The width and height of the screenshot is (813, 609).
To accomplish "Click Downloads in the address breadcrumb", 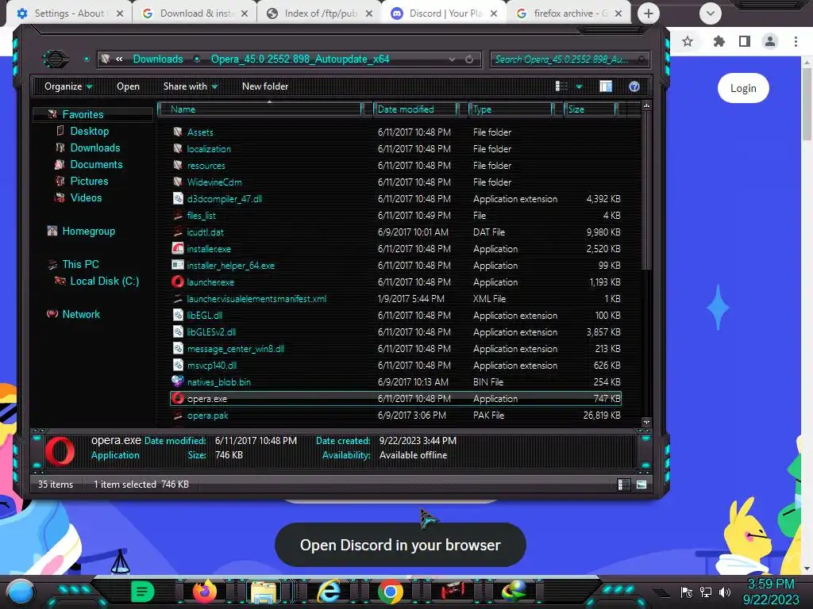I will [158, 59].
